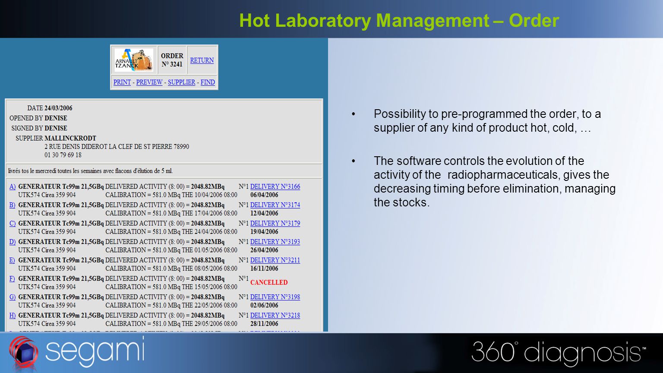Viewport: 663px width, 373px height.
Task: Click the ORDER N° 3241 label
Action: 172,60
